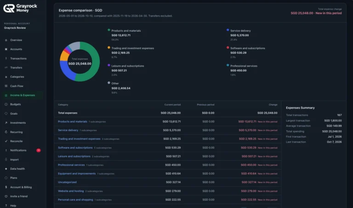Screen dimensions: 353x208
Task: Open the Uncategorized category link
Action: coord(67,182)
